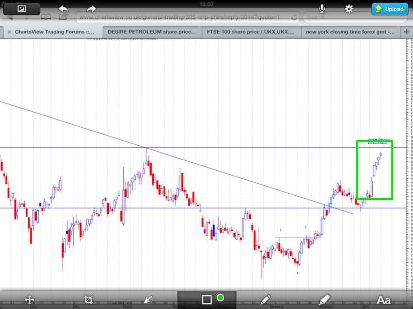Screen dimensions: 413x309
Task: Switch to FTSE 100 share price tab
Action: coord(250,31)
